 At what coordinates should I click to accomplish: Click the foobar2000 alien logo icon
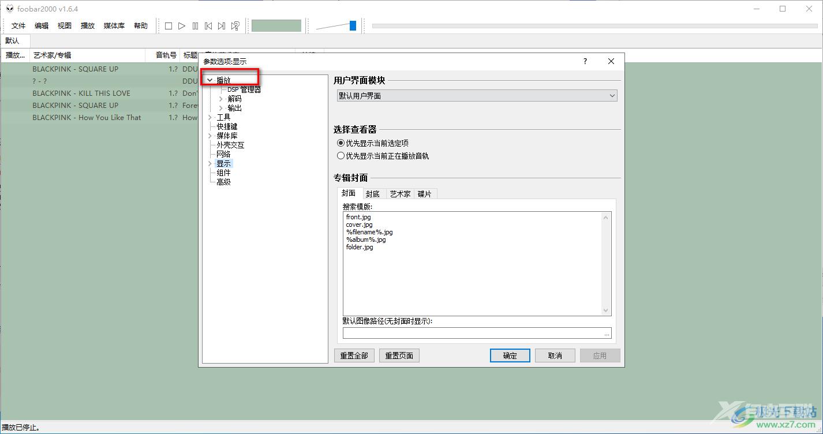[x=9, y=9]
